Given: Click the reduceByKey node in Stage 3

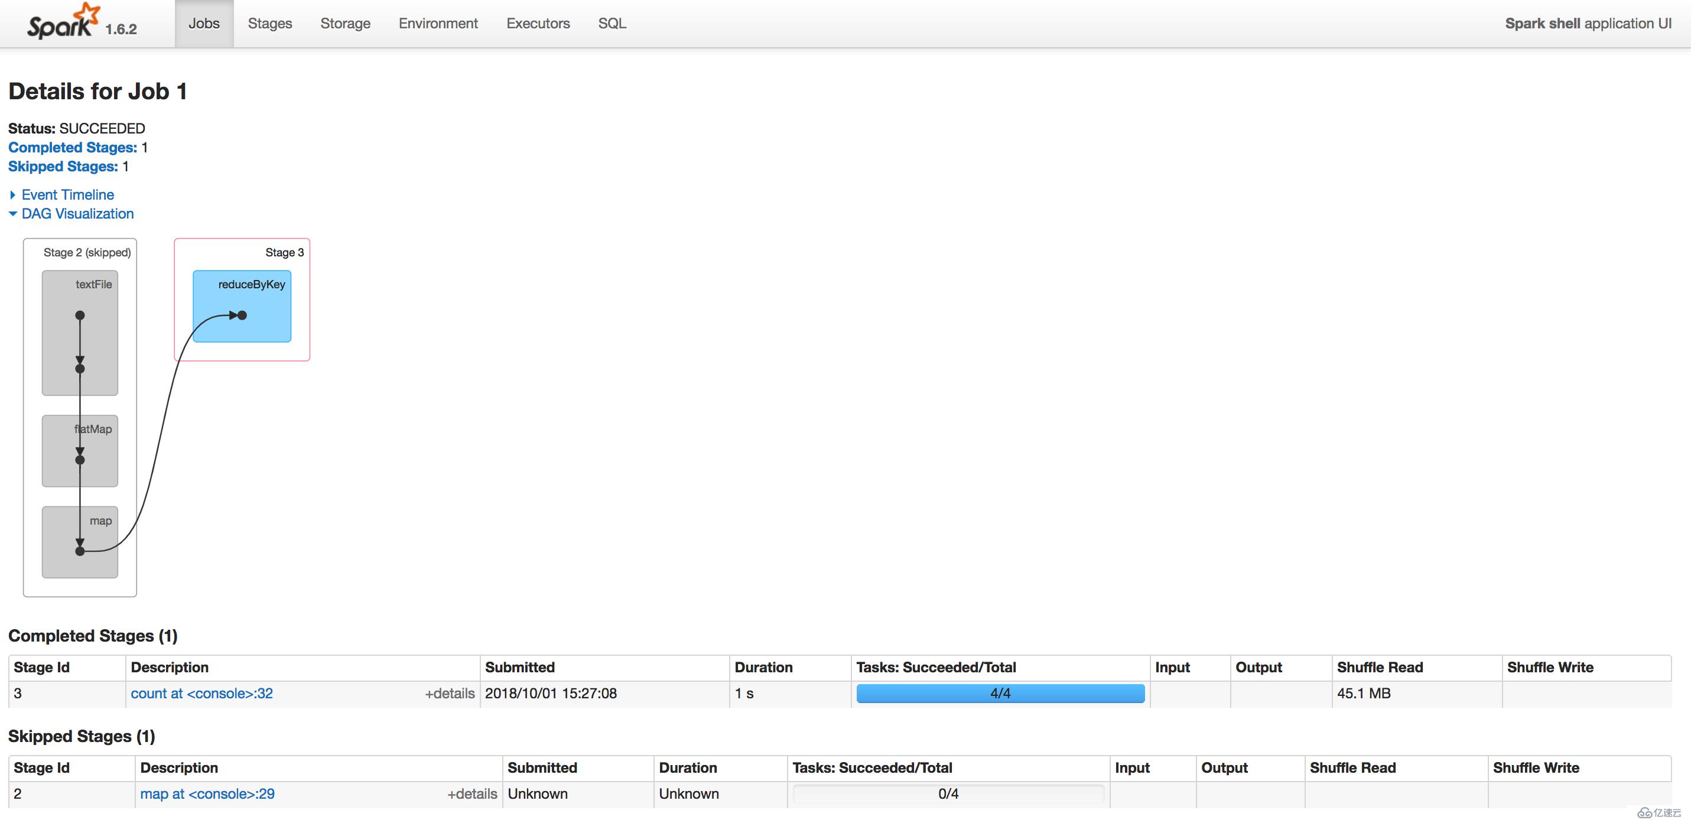Looking at the screenshot, I should coord(242,306).
